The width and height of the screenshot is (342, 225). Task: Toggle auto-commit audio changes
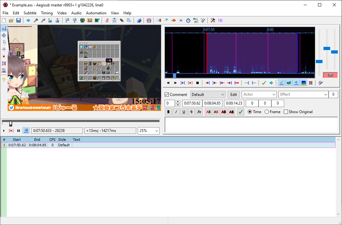(x=281, y=83)
